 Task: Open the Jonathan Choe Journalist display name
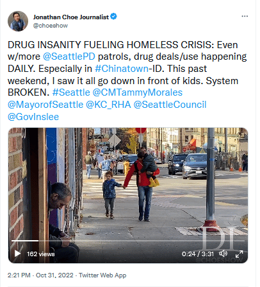pos(71,17)
